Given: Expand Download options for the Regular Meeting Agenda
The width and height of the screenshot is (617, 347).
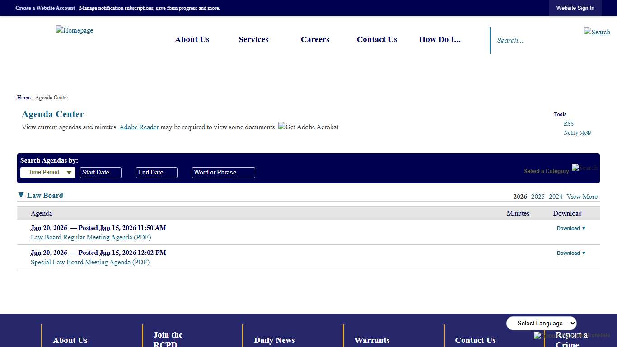Looking at the screenshot, I should pyautogui.click(x=570, y=228).
